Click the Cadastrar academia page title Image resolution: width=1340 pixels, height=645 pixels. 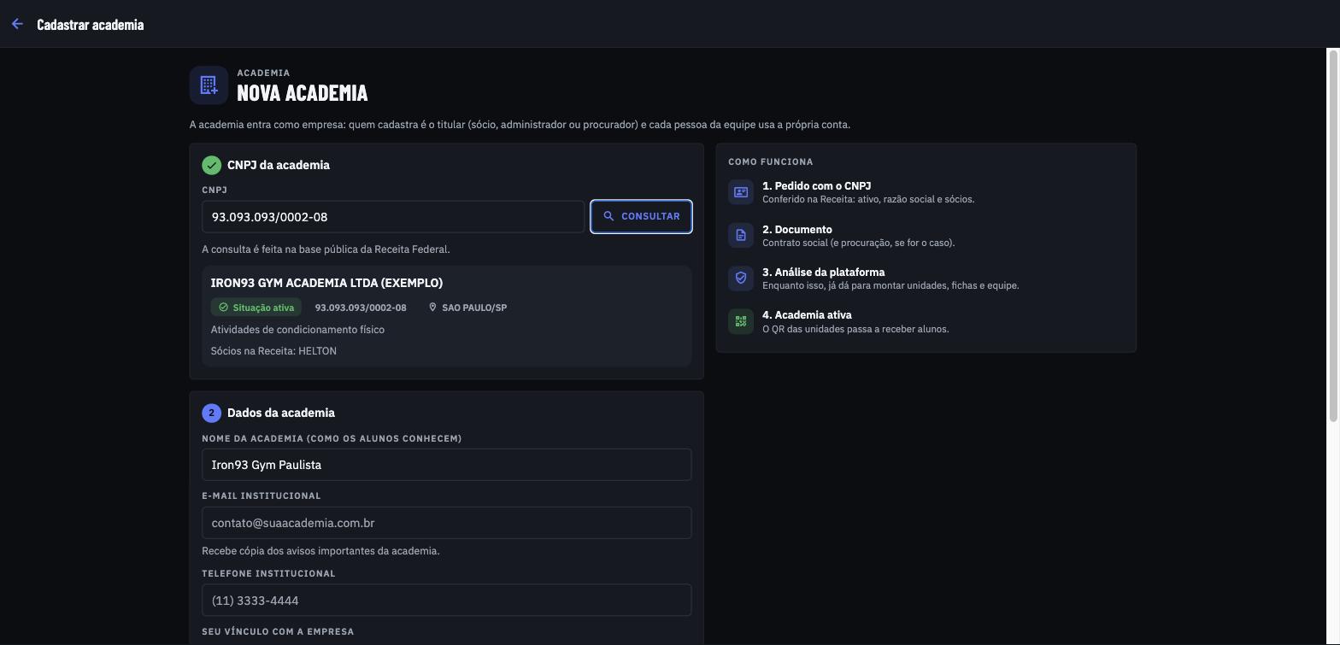click(91, 25)
